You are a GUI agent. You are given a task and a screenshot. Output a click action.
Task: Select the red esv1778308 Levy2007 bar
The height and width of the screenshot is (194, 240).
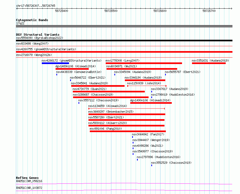144,63
